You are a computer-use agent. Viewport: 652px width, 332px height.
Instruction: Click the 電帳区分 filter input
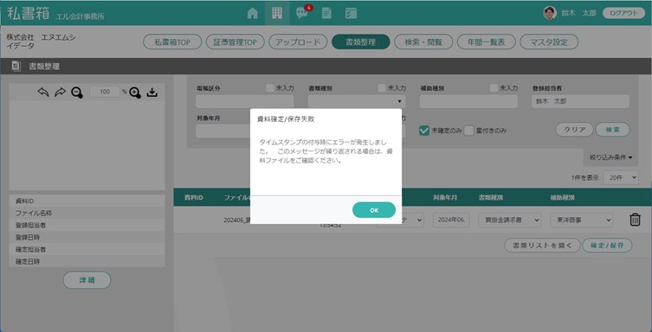pos(244,101)
